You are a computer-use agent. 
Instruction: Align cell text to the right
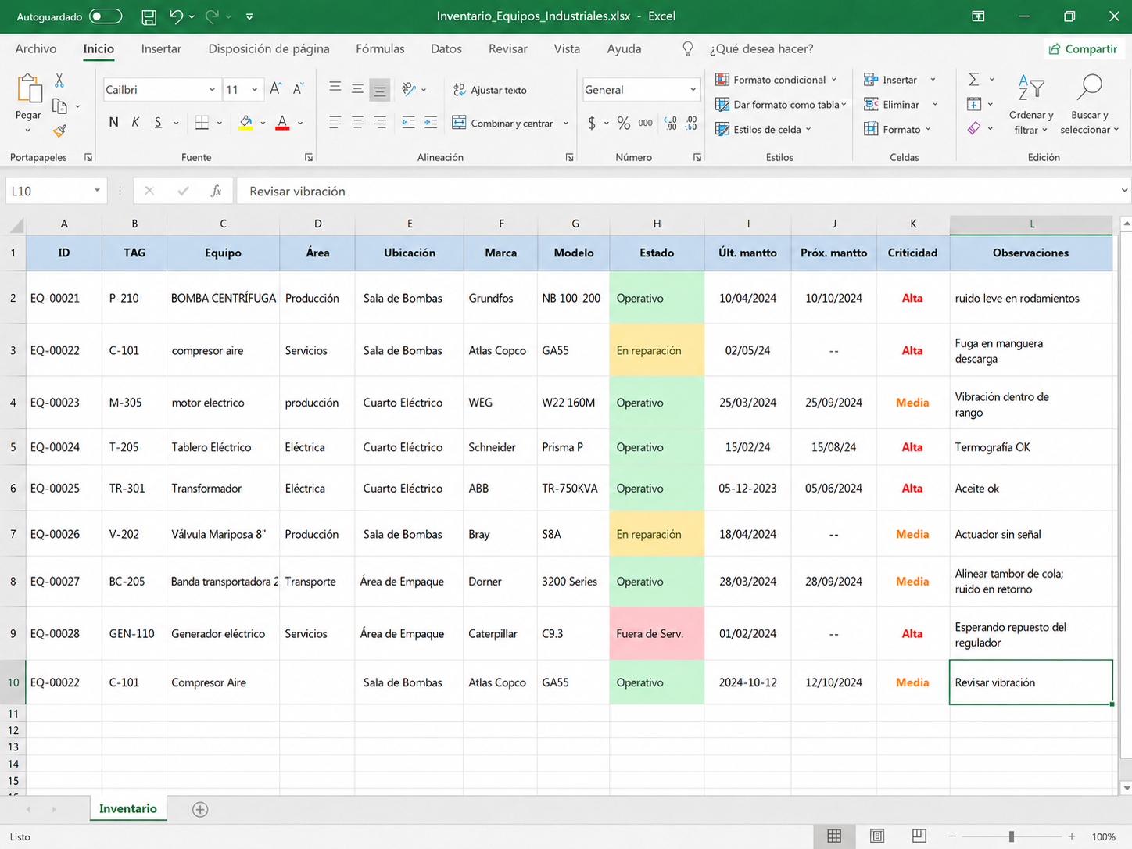coord(380,123)
